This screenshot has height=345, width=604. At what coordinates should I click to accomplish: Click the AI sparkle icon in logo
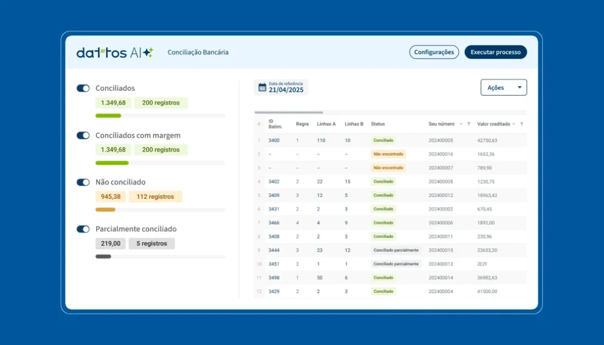[x=148, y=52]
